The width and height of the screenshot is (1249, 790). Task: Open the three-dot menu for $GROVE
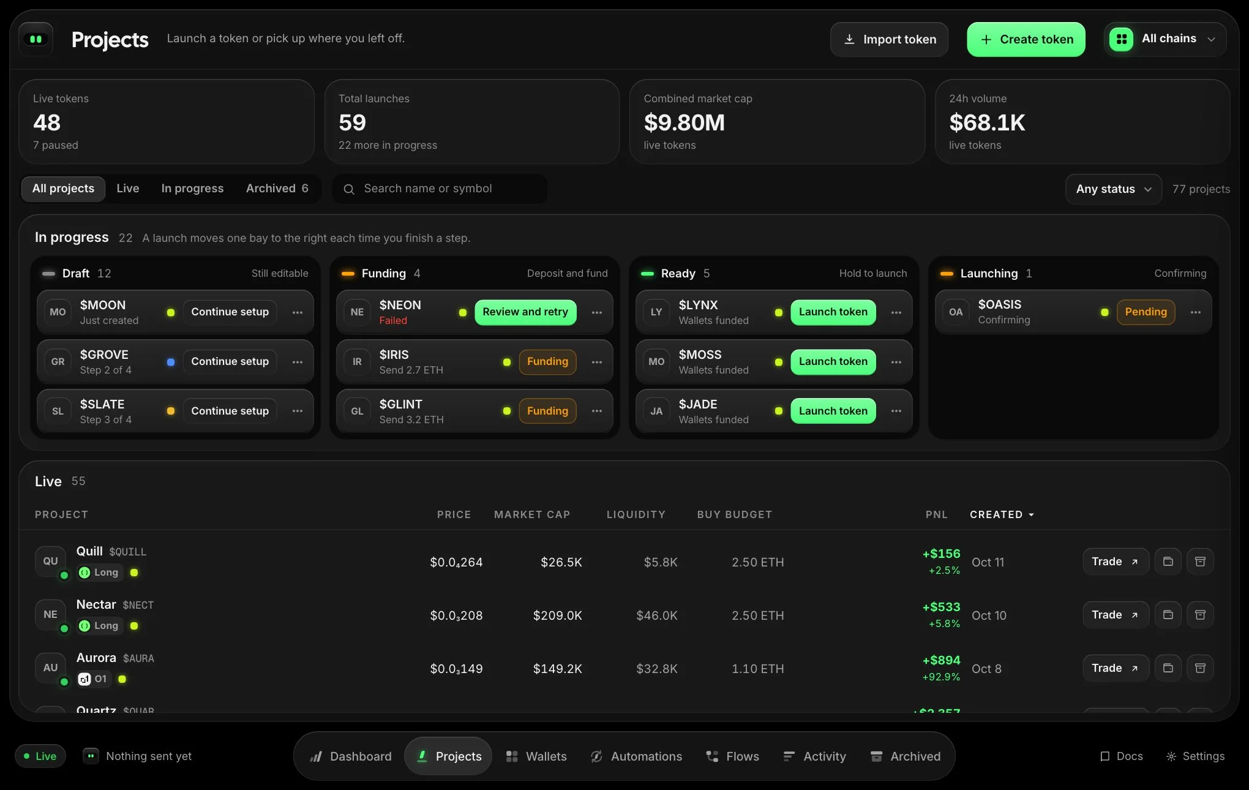coord(298,362)
